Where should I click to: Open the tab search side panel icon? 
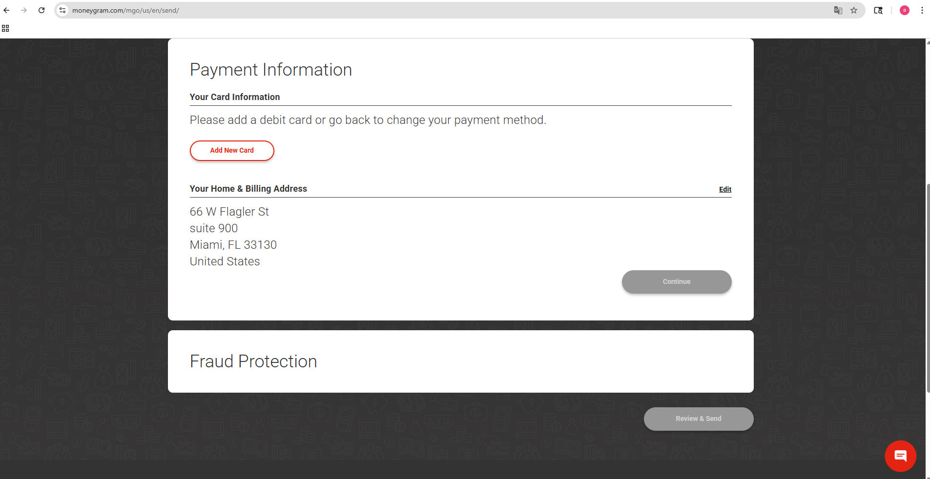[878, 10]
